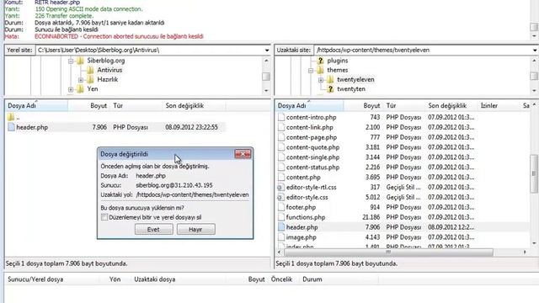Select remote plugins folder icon

(x=320, y=61)
